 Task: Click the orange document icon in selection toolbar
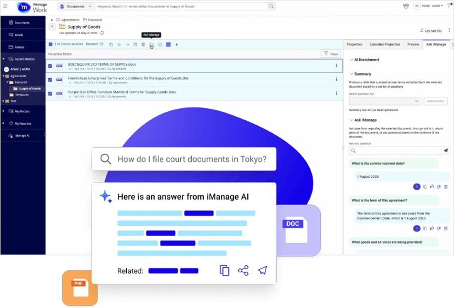coord(143,45)
